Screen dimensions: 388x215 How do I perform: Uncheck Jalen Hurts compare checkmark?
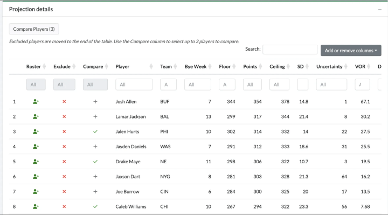[x=95, y=131]
